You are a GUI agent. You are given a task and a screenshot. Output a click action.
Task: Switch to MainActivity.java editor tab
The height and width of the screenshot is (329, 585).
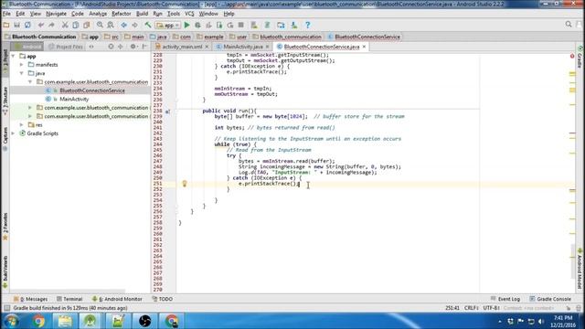pyautogui.click(x=243, y=47)
